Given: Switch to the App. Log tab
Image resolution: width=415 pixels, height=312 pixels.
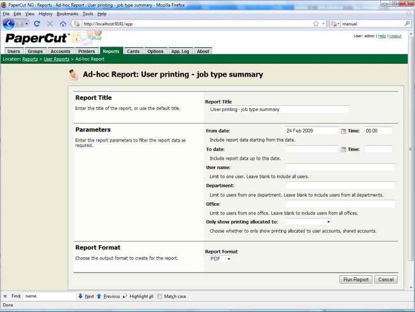Looking at the screenshot, I should point(180,51).
